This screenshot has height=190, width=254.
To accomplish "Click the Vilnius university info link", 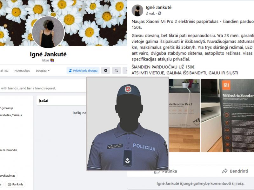I will tap(11, 115).
